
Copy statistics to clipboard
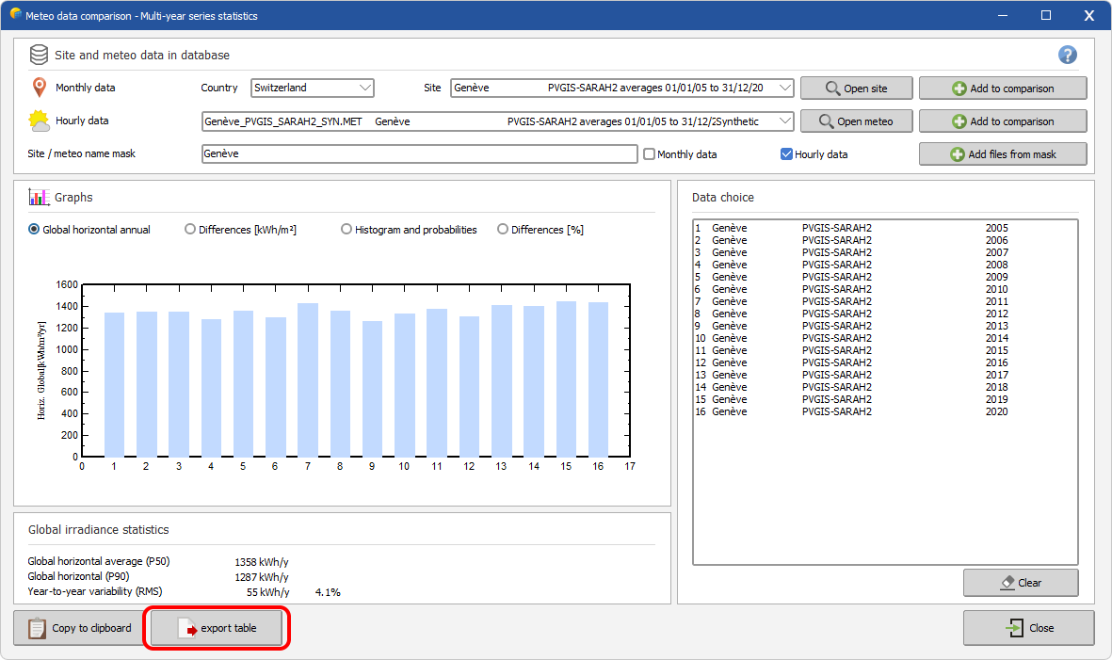tap(79, 628)
